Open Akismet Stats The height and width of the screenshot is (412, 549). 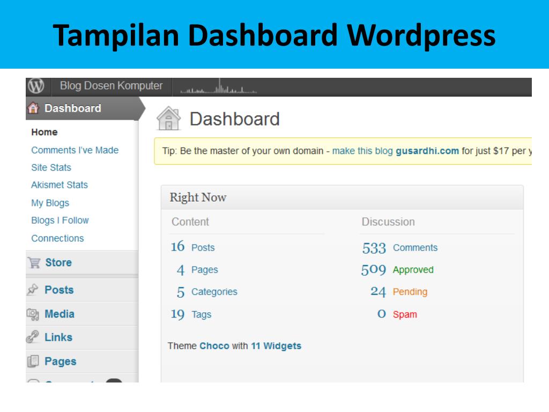click(x=60, y=185)
